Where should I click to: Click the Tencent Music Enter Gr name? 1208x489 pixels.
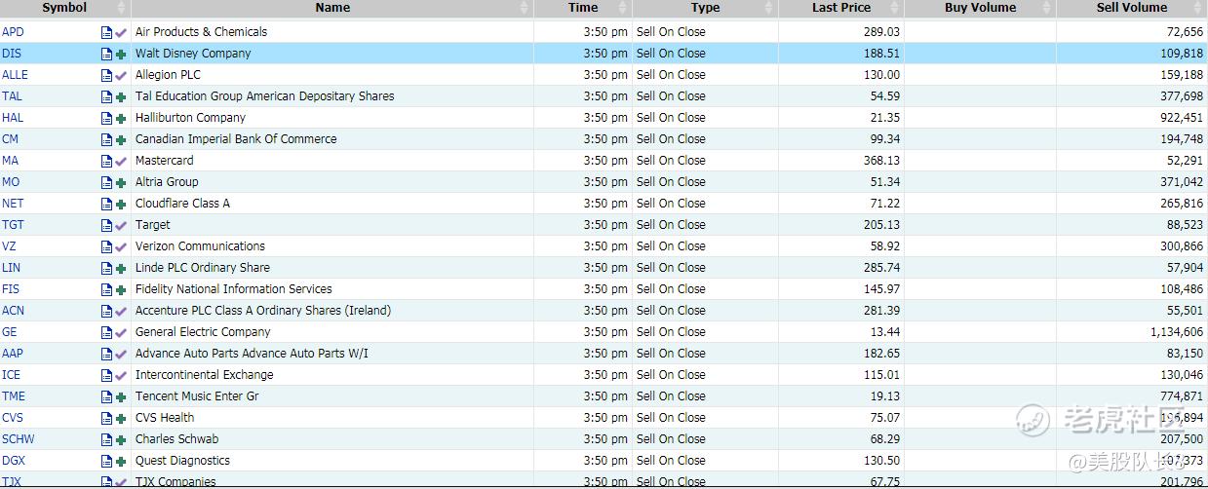click(197, 396)
